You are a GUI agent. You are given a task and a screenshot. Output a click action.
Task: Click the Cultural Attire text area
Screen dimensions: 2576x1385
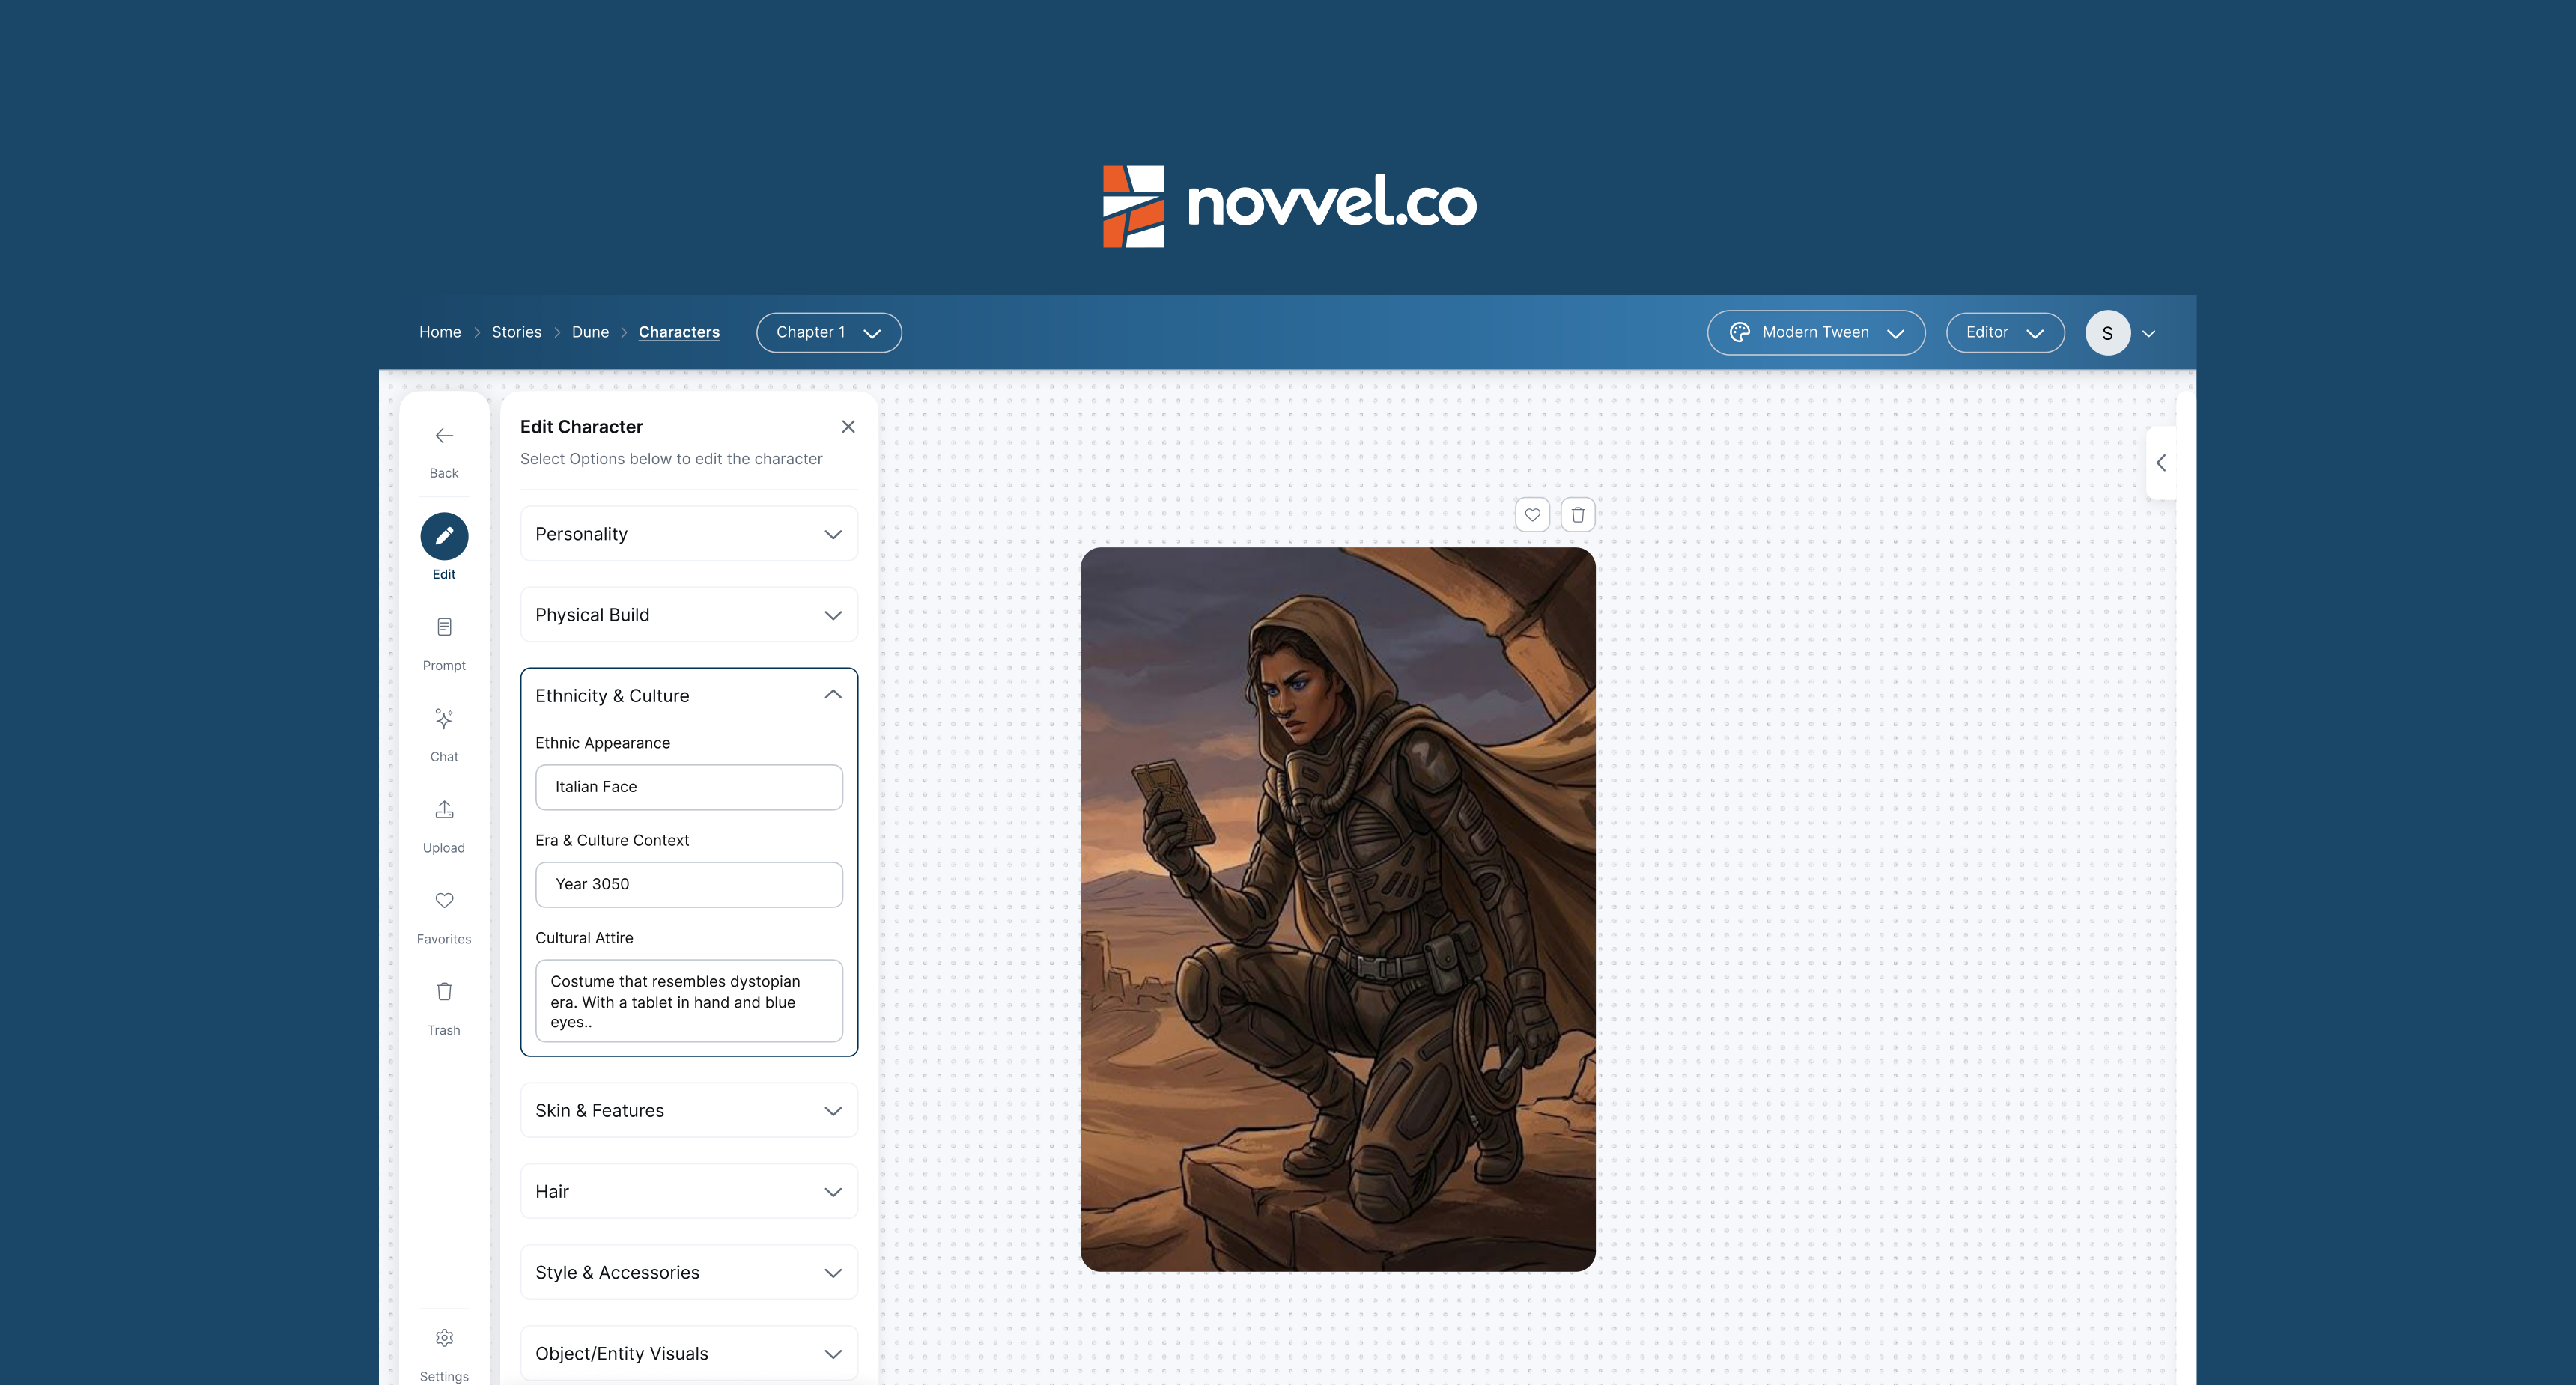[x=689, y=1001]
